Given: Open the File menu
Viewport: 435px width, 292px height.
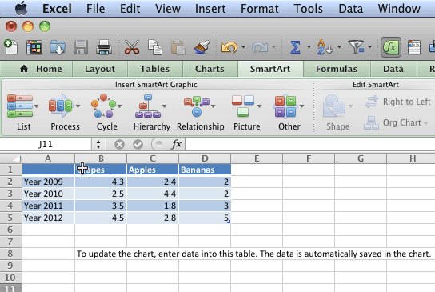Looking at the screenshot, I should click(95, 9).
